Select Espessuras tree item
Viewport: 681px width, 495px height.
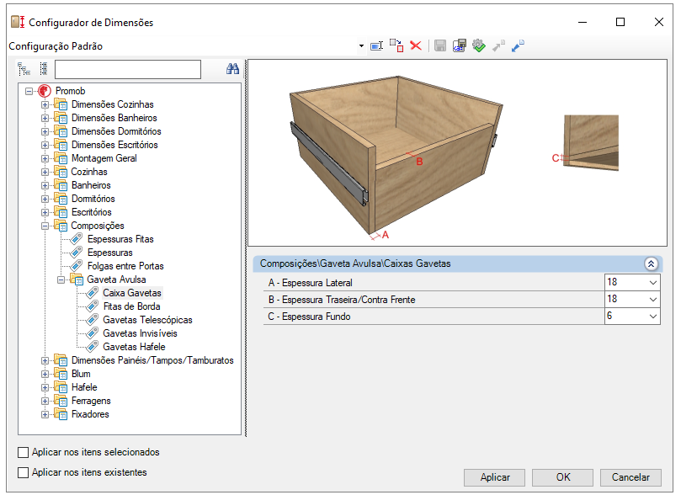110,253
